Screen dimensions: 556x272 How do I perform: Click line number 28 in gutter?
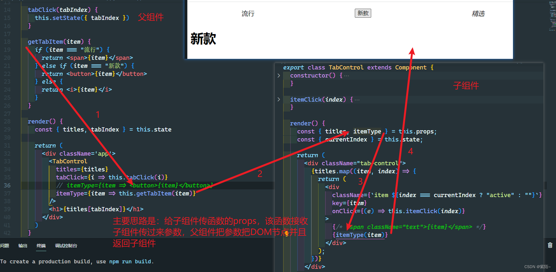pyautogui.click(x=7, y=122)
